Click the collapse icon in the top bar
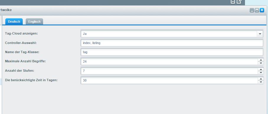 pos(233,1)
